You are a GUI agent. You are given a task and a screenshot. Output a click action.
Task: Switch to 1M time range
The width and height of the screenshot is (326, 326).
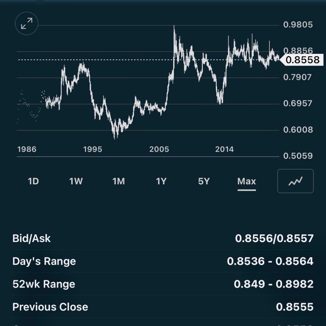click(118, 181)
